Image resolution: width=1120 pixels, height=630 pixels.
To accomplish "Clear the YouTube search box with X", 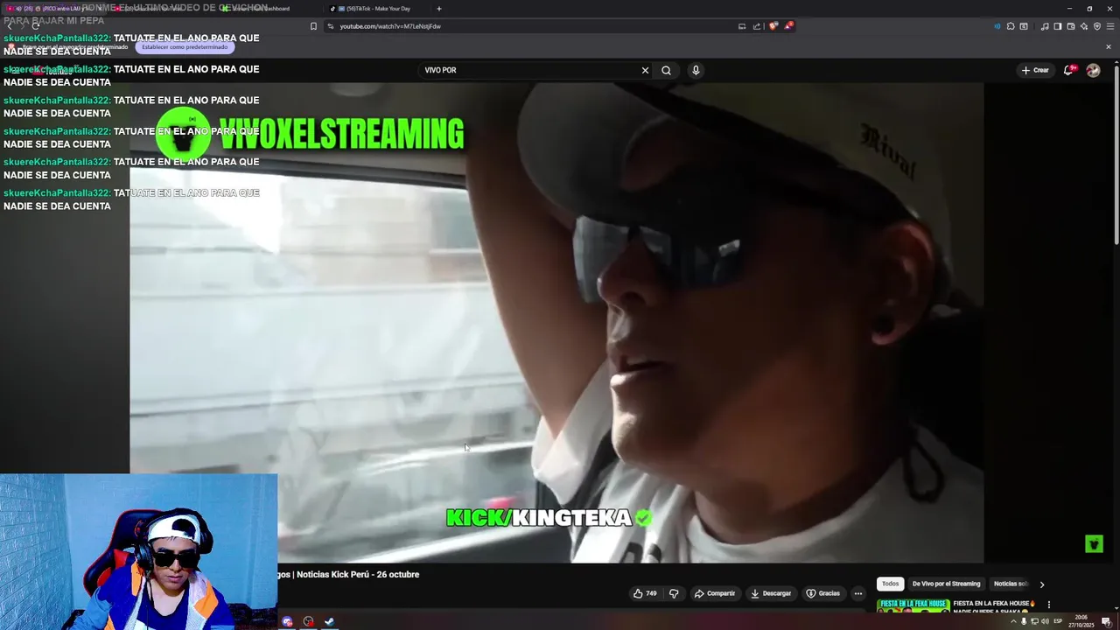I will [645, 70].
